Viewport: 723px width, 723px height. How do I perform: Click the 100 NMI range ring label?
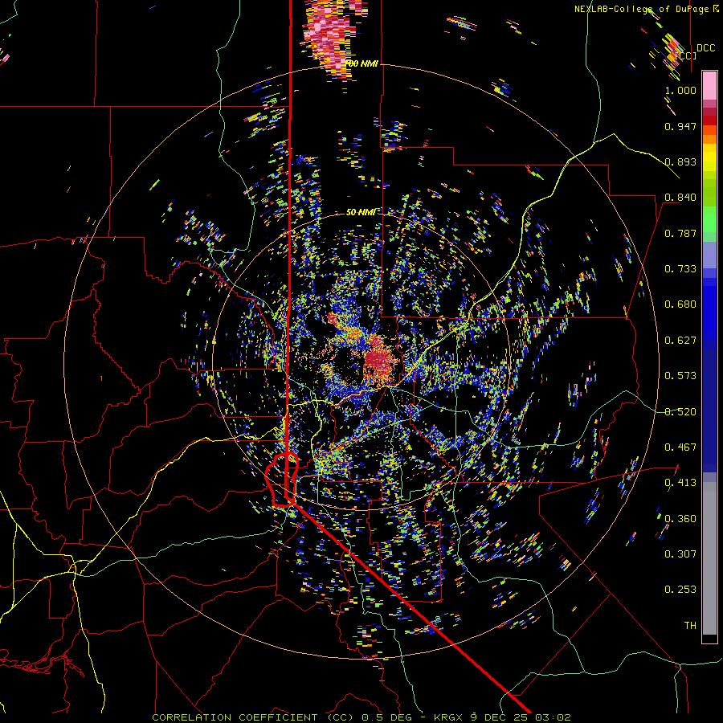pos(361,63)
